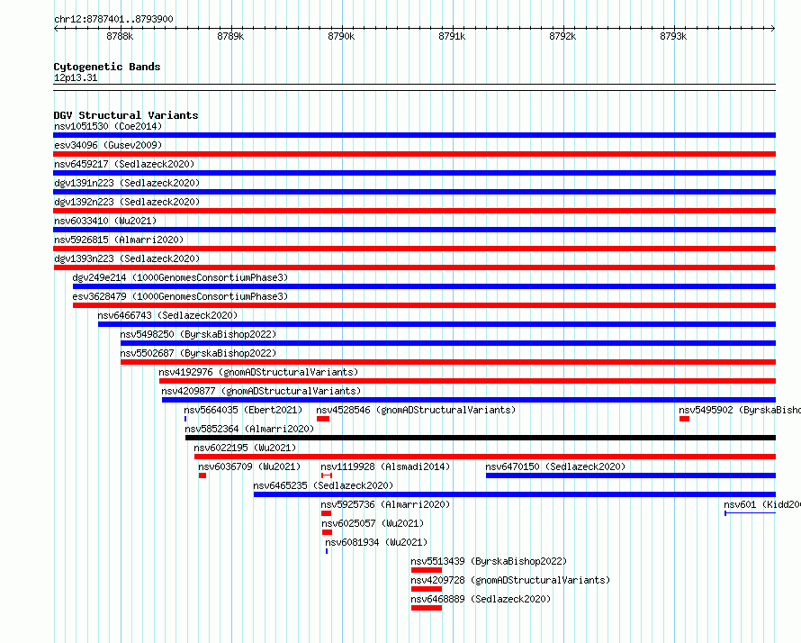Click the red nsv5495902 variant block
The height and width of the screenshot is (643, 801).
(685, 419)
